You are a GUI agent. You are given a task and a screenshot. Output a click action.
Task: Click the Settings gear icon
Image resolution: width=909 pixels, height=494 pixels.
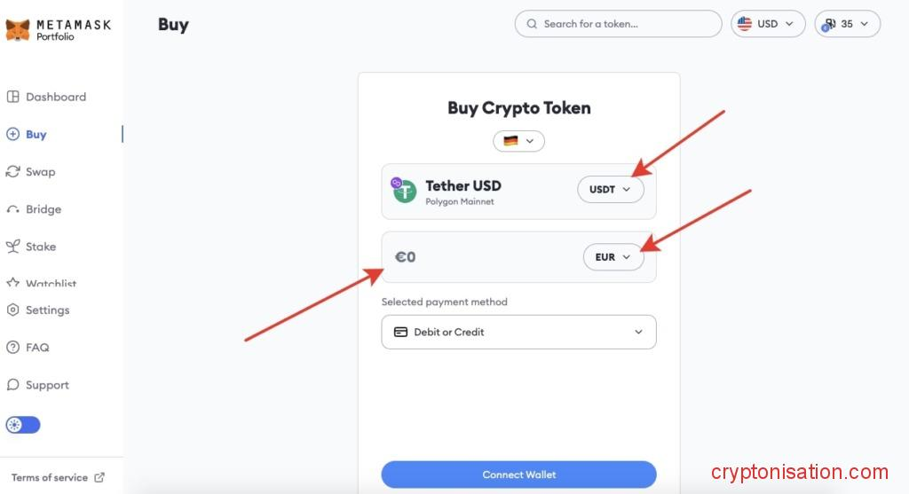click(12, 310)
